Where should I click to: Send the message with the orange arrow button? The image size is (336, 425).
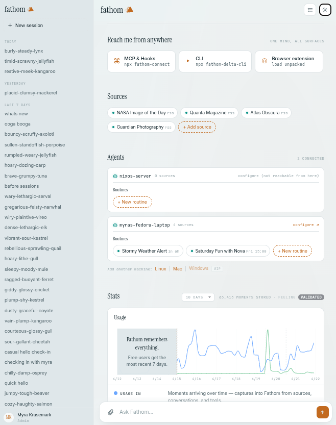click(x=322, y=412)
